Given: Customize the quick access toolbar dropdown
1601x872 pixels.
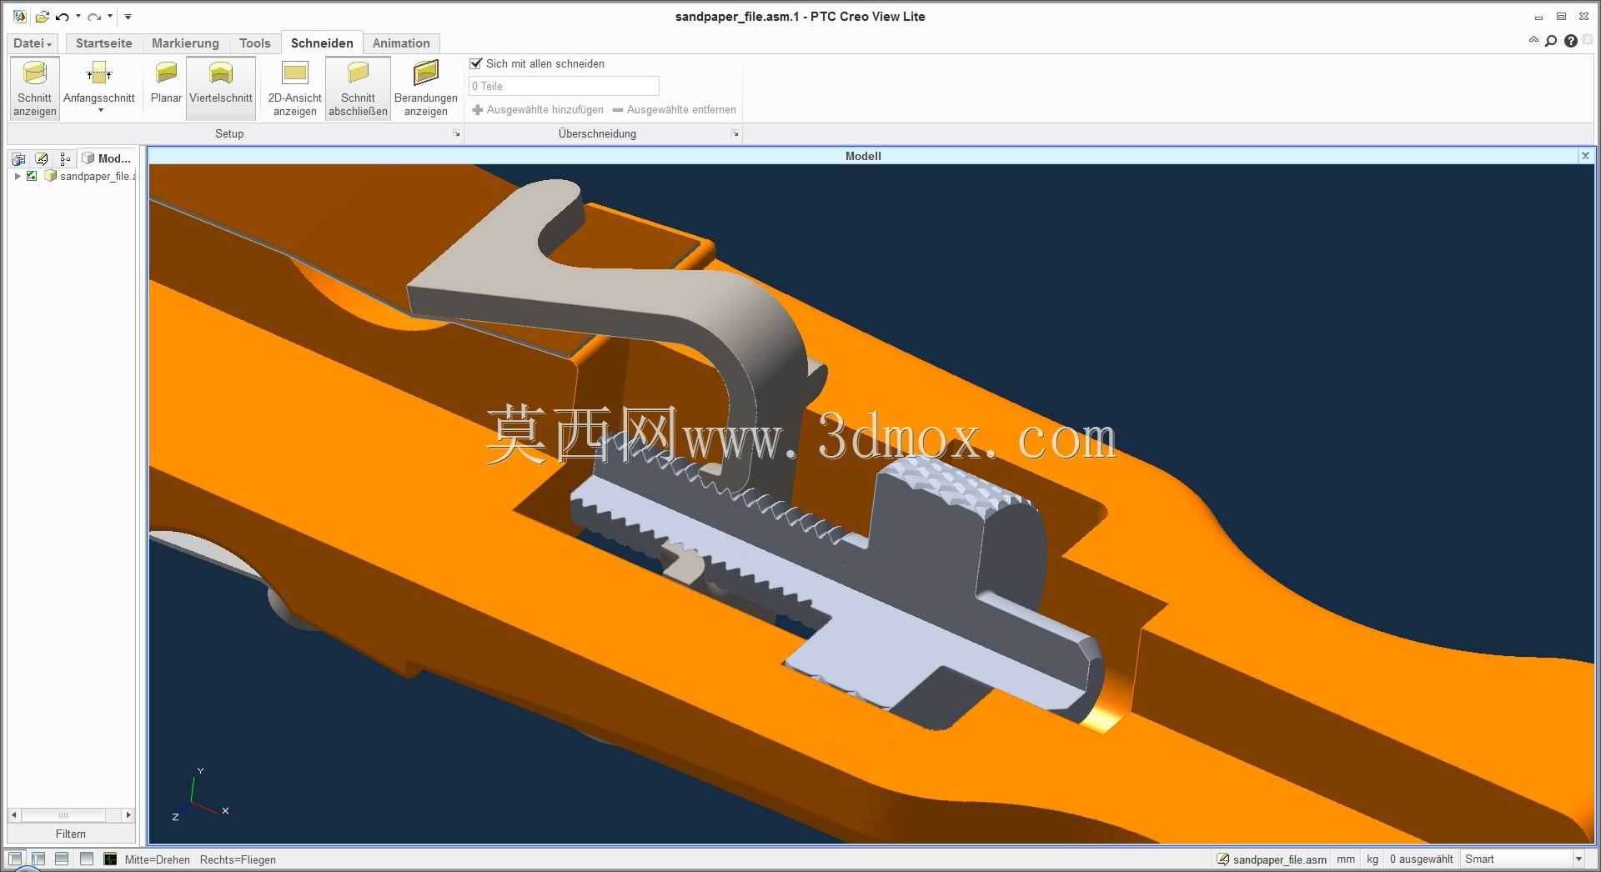Looking at the screenshot, I should [x=128, y=17].
